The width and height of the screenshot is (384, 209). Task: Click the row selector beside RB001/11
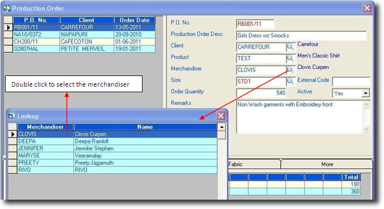coord(8,27)
